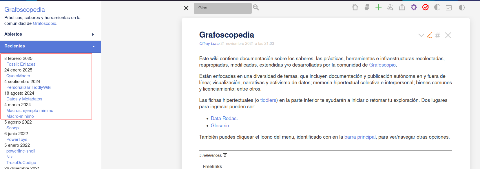Go to home tiddlers icon
This screenshot has width=480, height=169.
pos(355,7)
